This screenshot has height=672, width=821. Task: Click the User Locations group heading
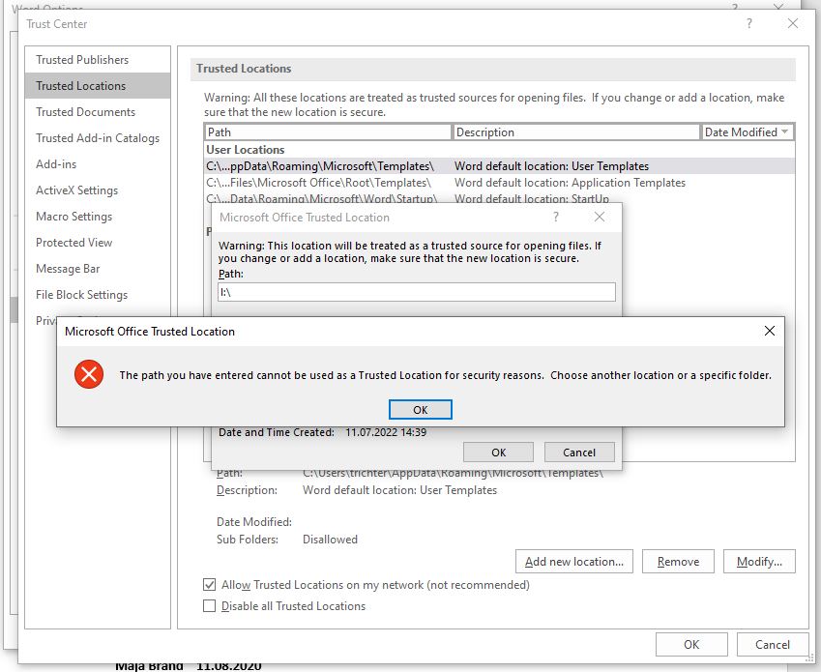click(245, 150)
